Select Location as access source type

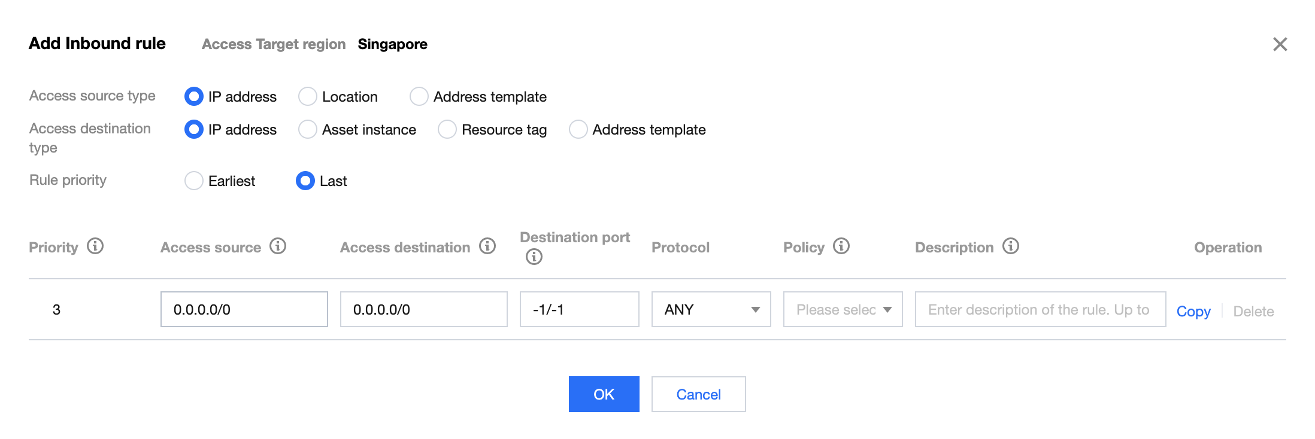pyautogui.click(x=308, y=96)
